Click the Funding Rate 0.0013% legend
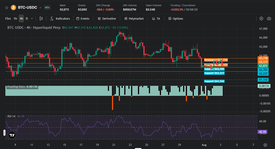Viewport: 275px width, 149px height. click(23, 87)
